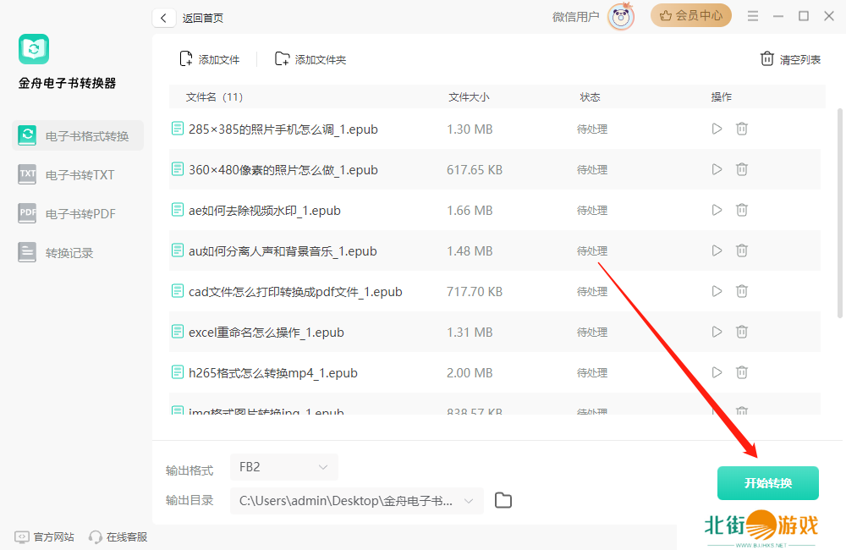Open 转换记录 in the sidebar
The image size is (846, 550).
[x=68, y=253]
